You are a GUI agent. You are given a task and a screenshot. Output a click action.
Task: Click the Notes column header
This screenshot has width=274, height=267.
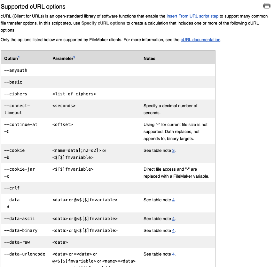[149, 59]
